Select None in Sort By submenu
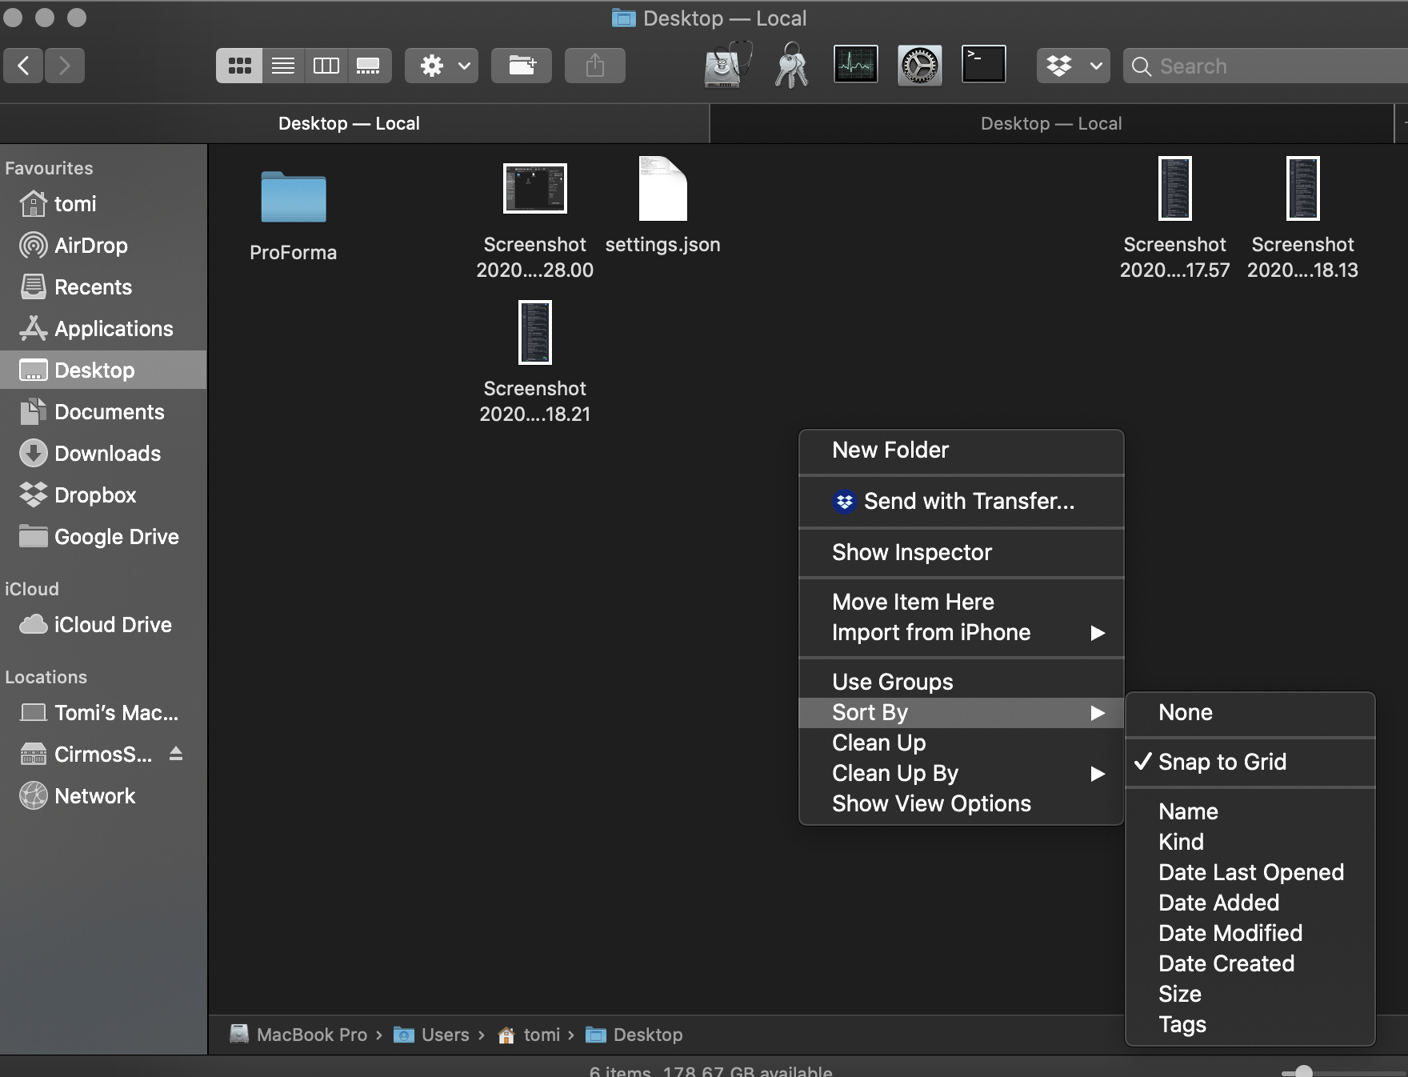The height and width of the screenshot is (1077, 1408). [x=1185, y=712]
